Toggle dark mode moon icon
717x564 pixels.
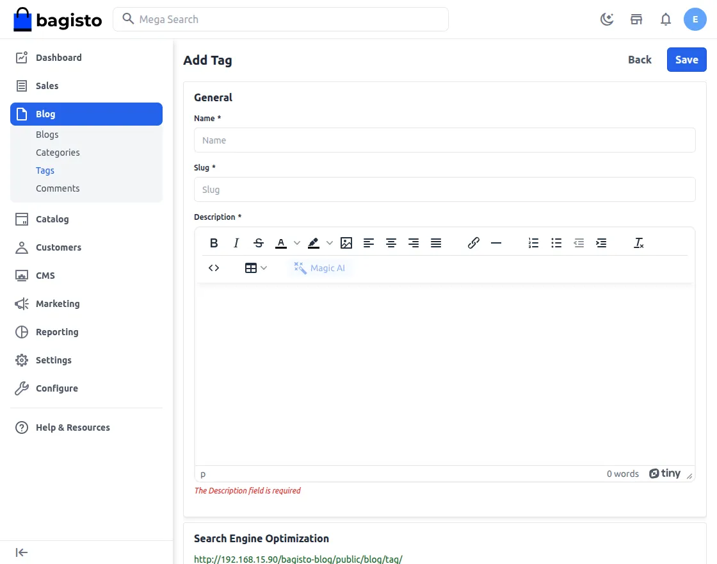pos(607,19)
